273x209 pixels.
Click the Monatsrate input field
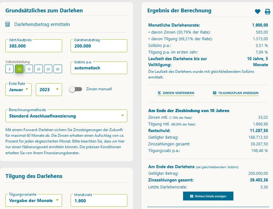(x=99, y=201)
